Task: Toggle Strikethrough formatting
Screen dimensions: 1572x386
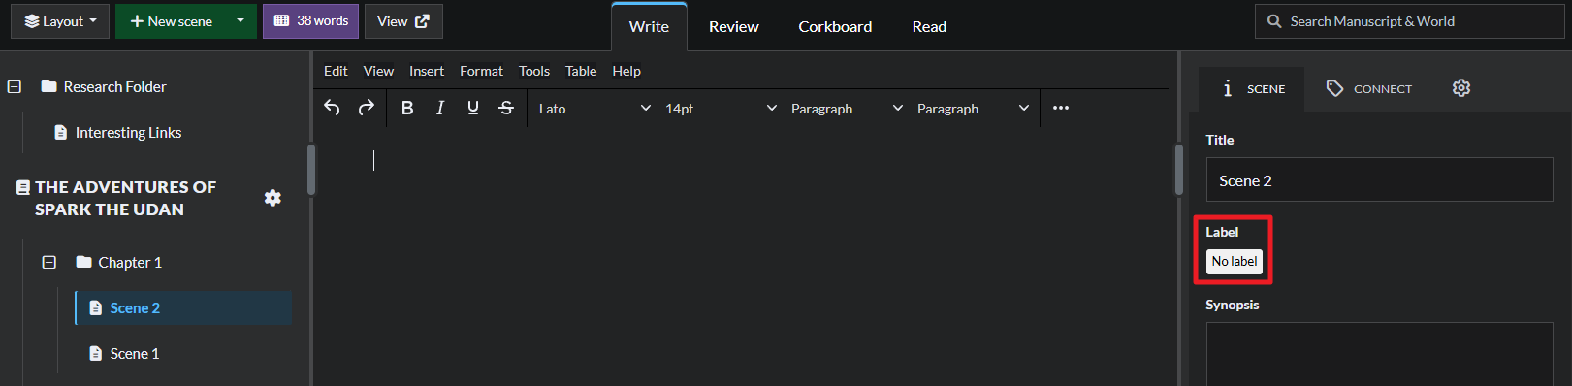Action: 506,108
